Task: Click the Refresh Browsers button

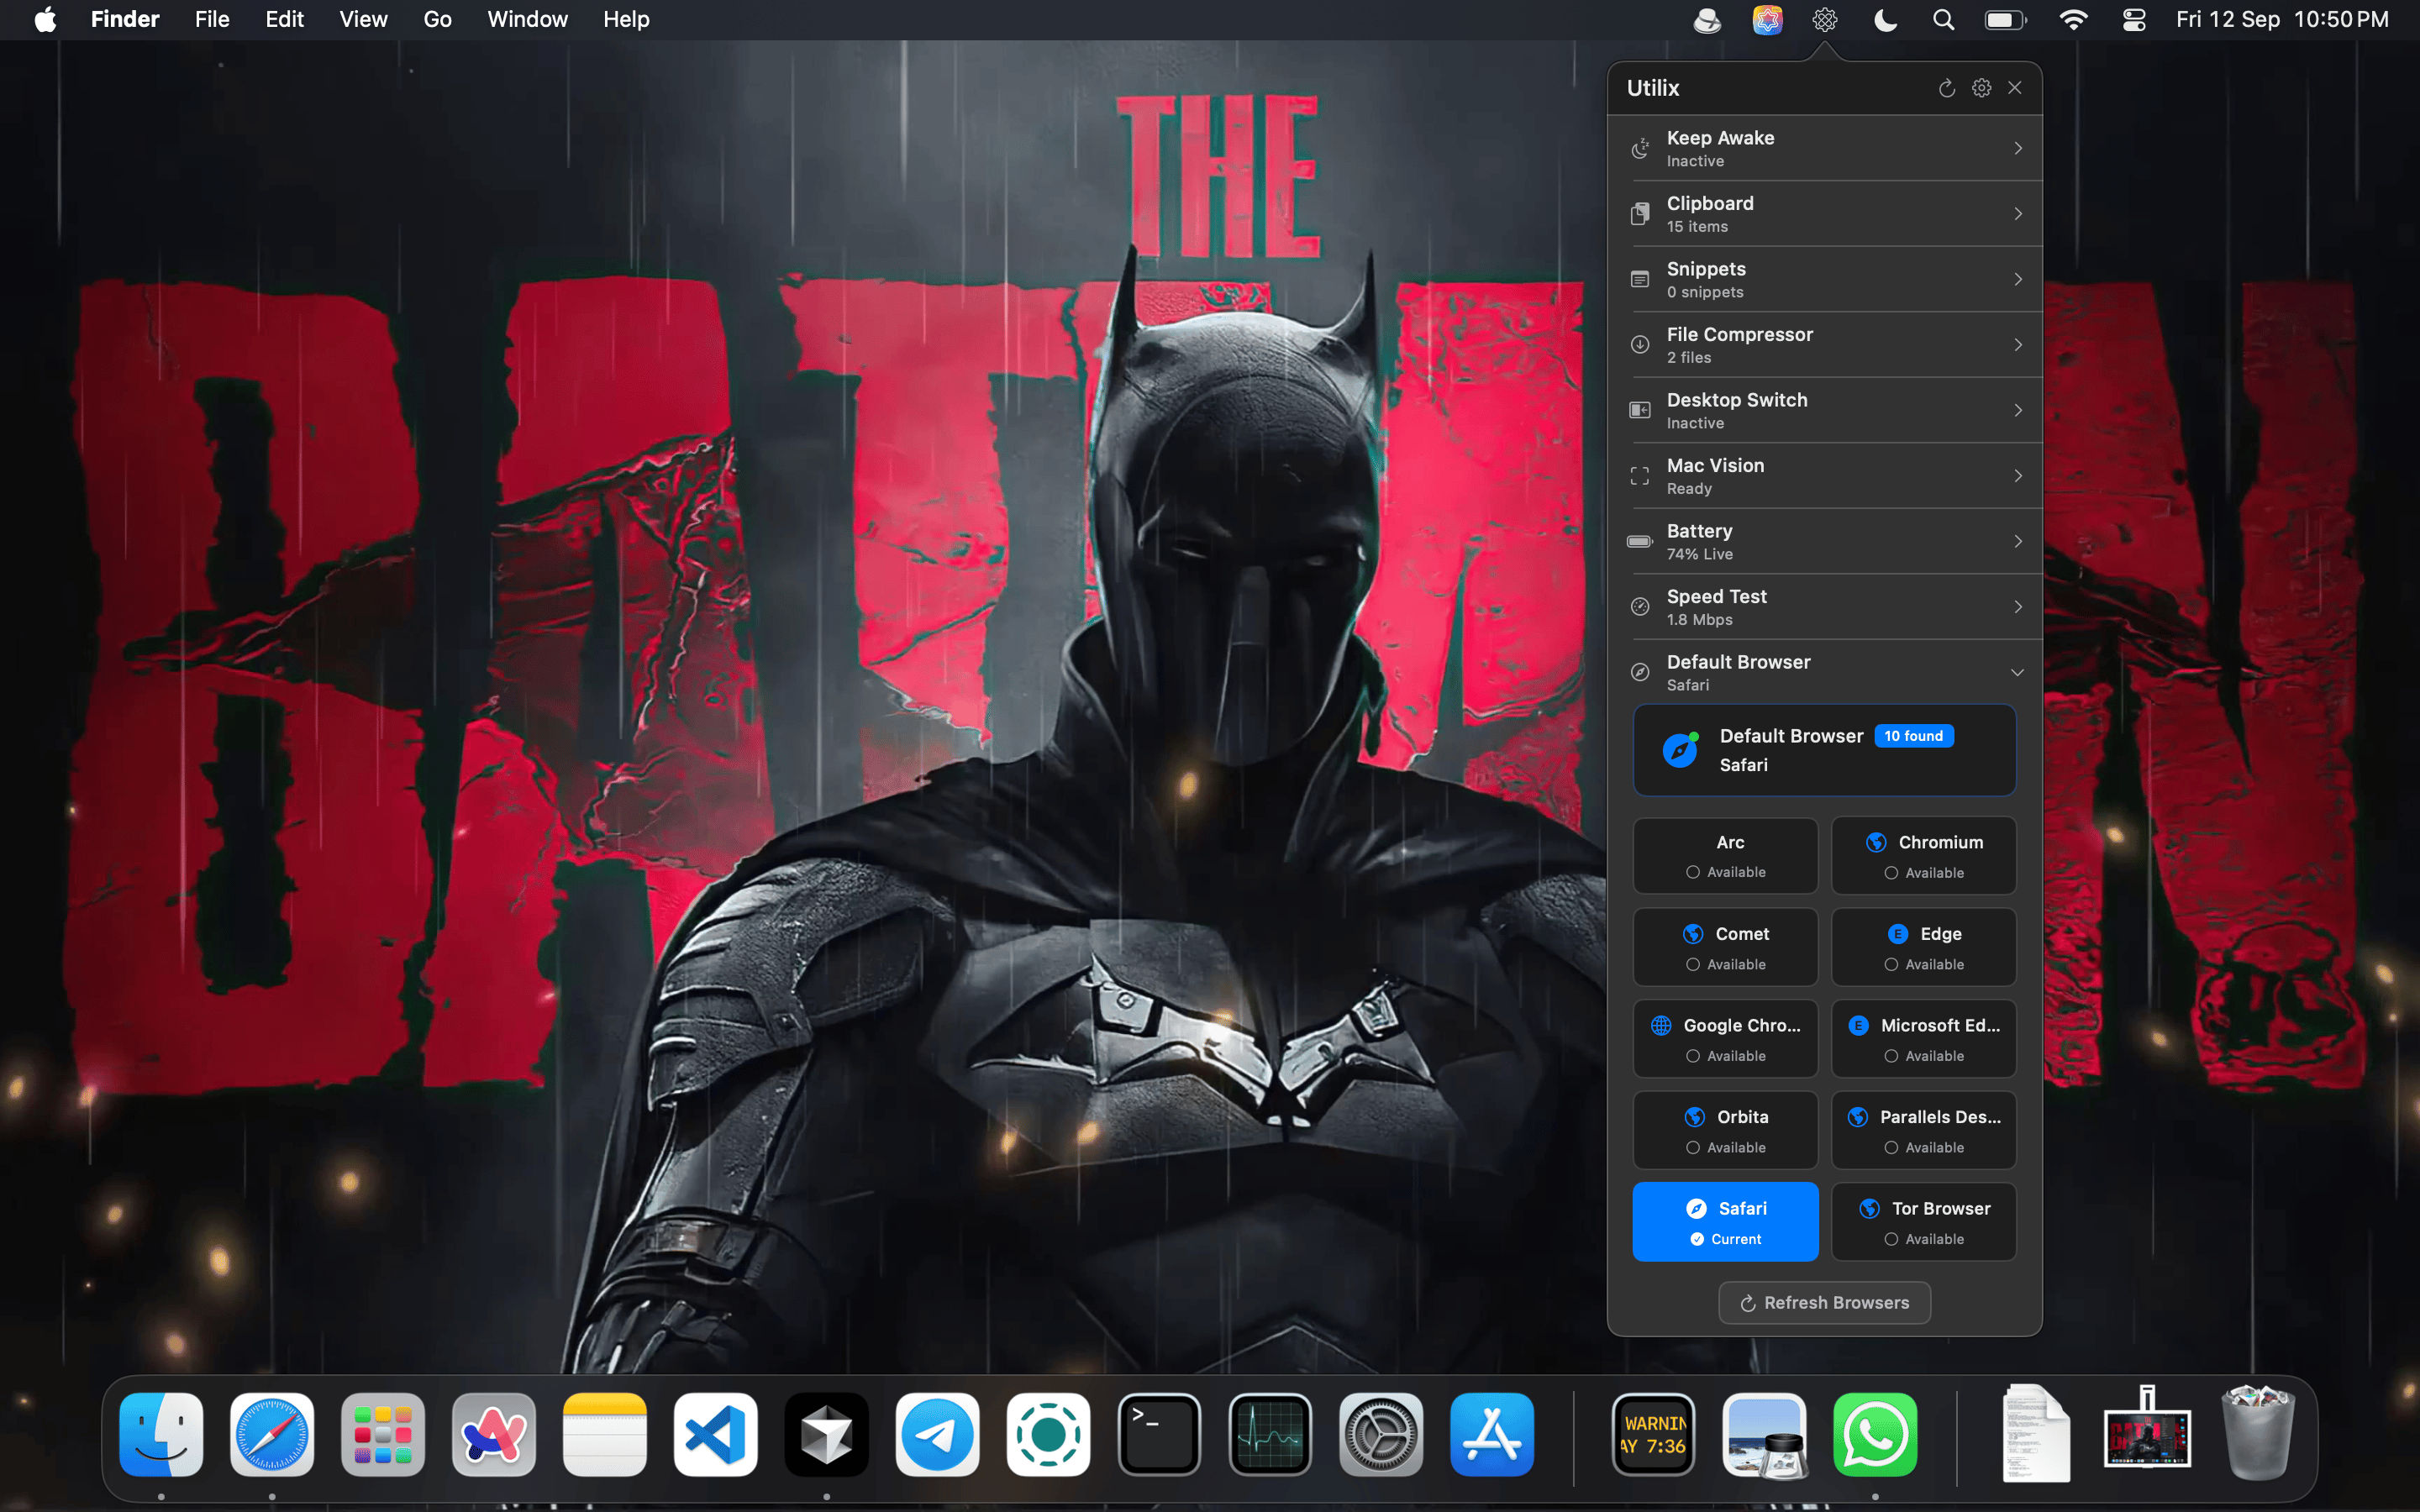Action: [x=1824, y=1303]
